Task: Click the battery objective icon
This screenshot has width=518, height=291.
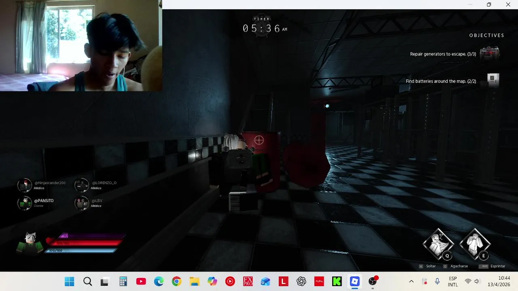Action: coord(493,80)
